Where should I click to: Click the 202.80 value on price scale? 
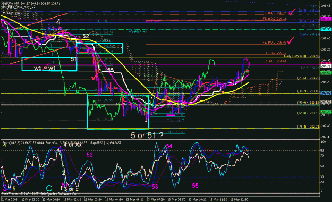326,126
